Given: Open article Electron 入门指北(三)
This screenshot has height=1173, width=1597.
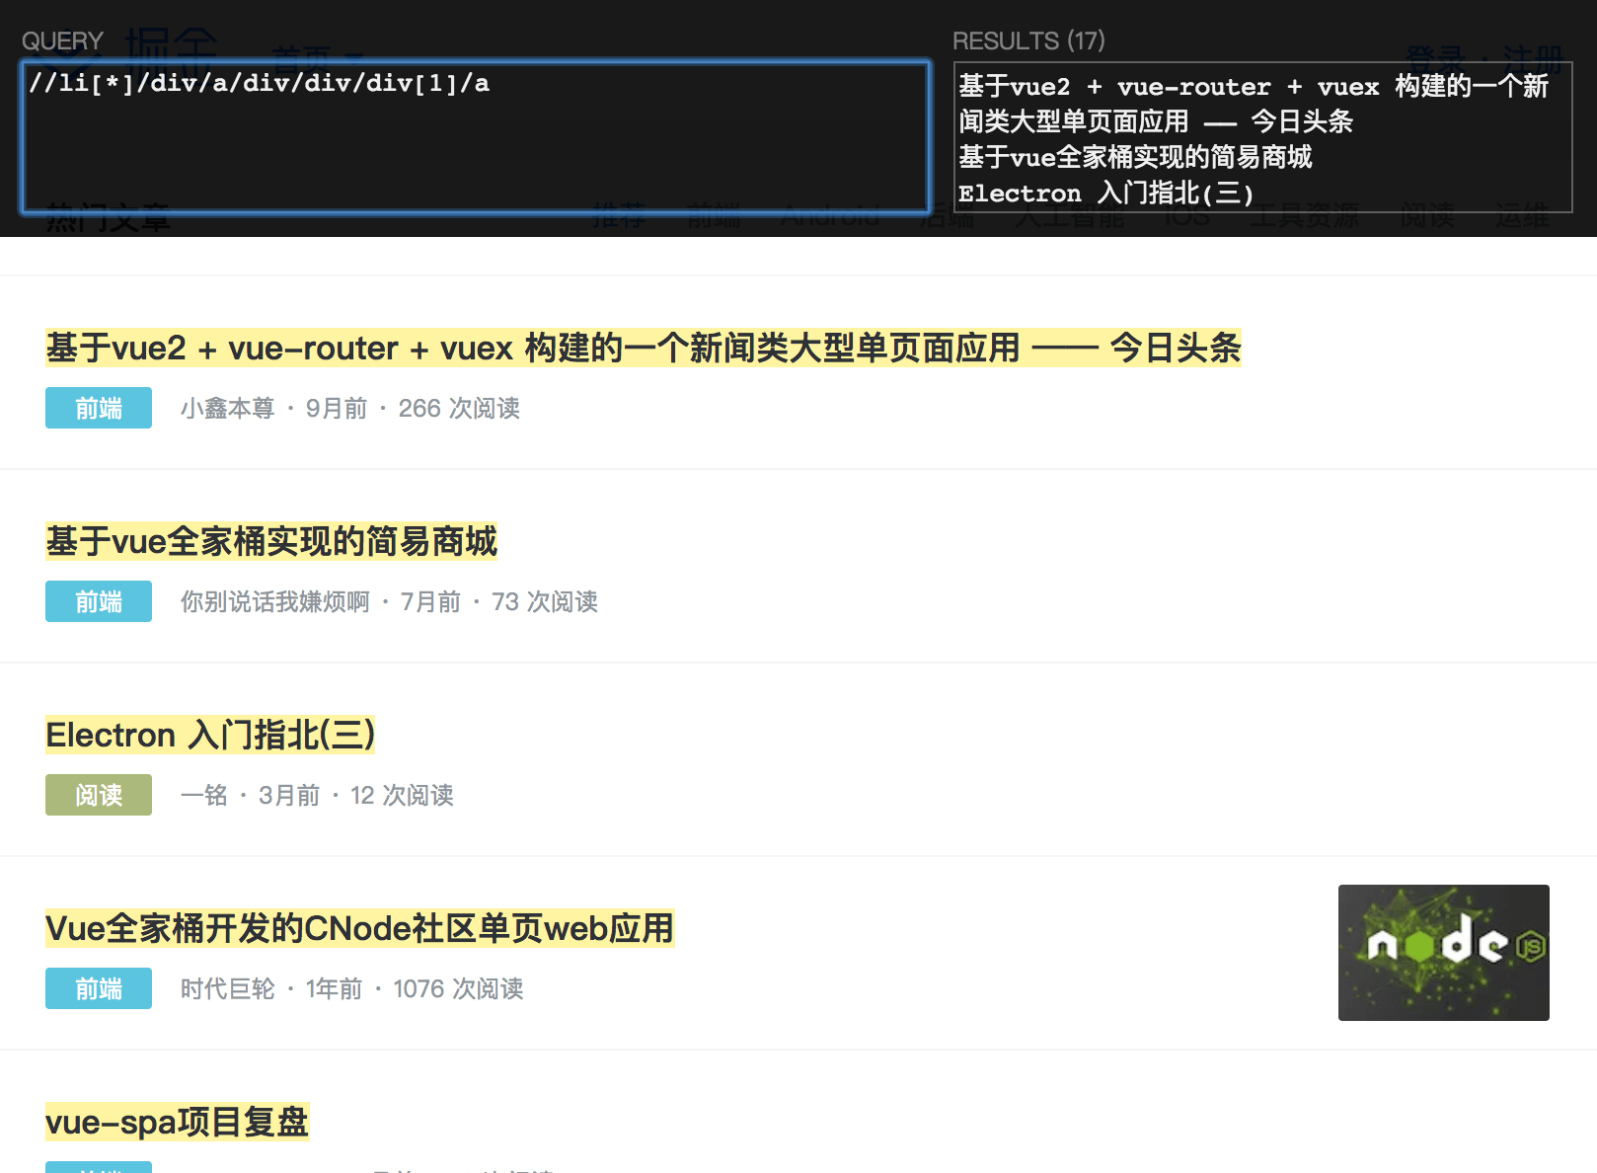Looking at the screenshot, I should pos(210,735).
